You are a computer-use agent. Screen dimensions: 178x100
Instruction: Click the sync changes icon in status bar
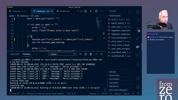click(x=23, y=94)
